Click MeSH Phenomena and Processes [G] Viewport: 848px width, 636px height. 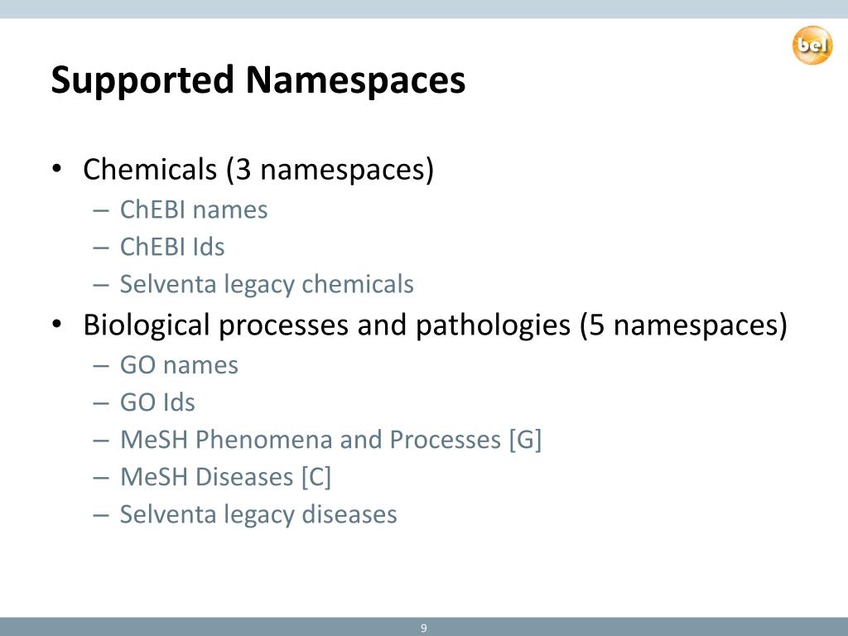tap(331, 440)
